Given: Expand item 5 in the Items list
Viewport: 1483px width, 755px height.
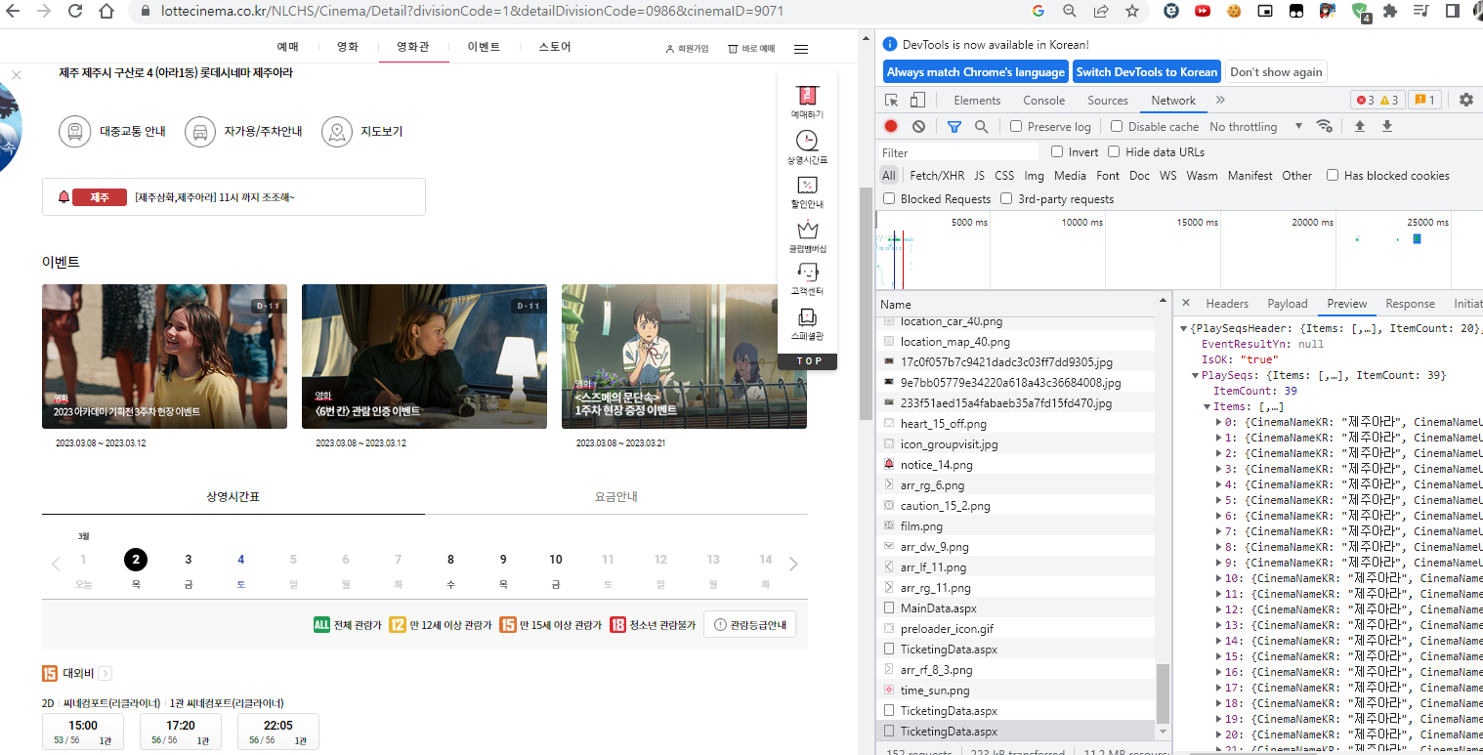Looking at the screenshot, I should click(x=1220, y=501).
